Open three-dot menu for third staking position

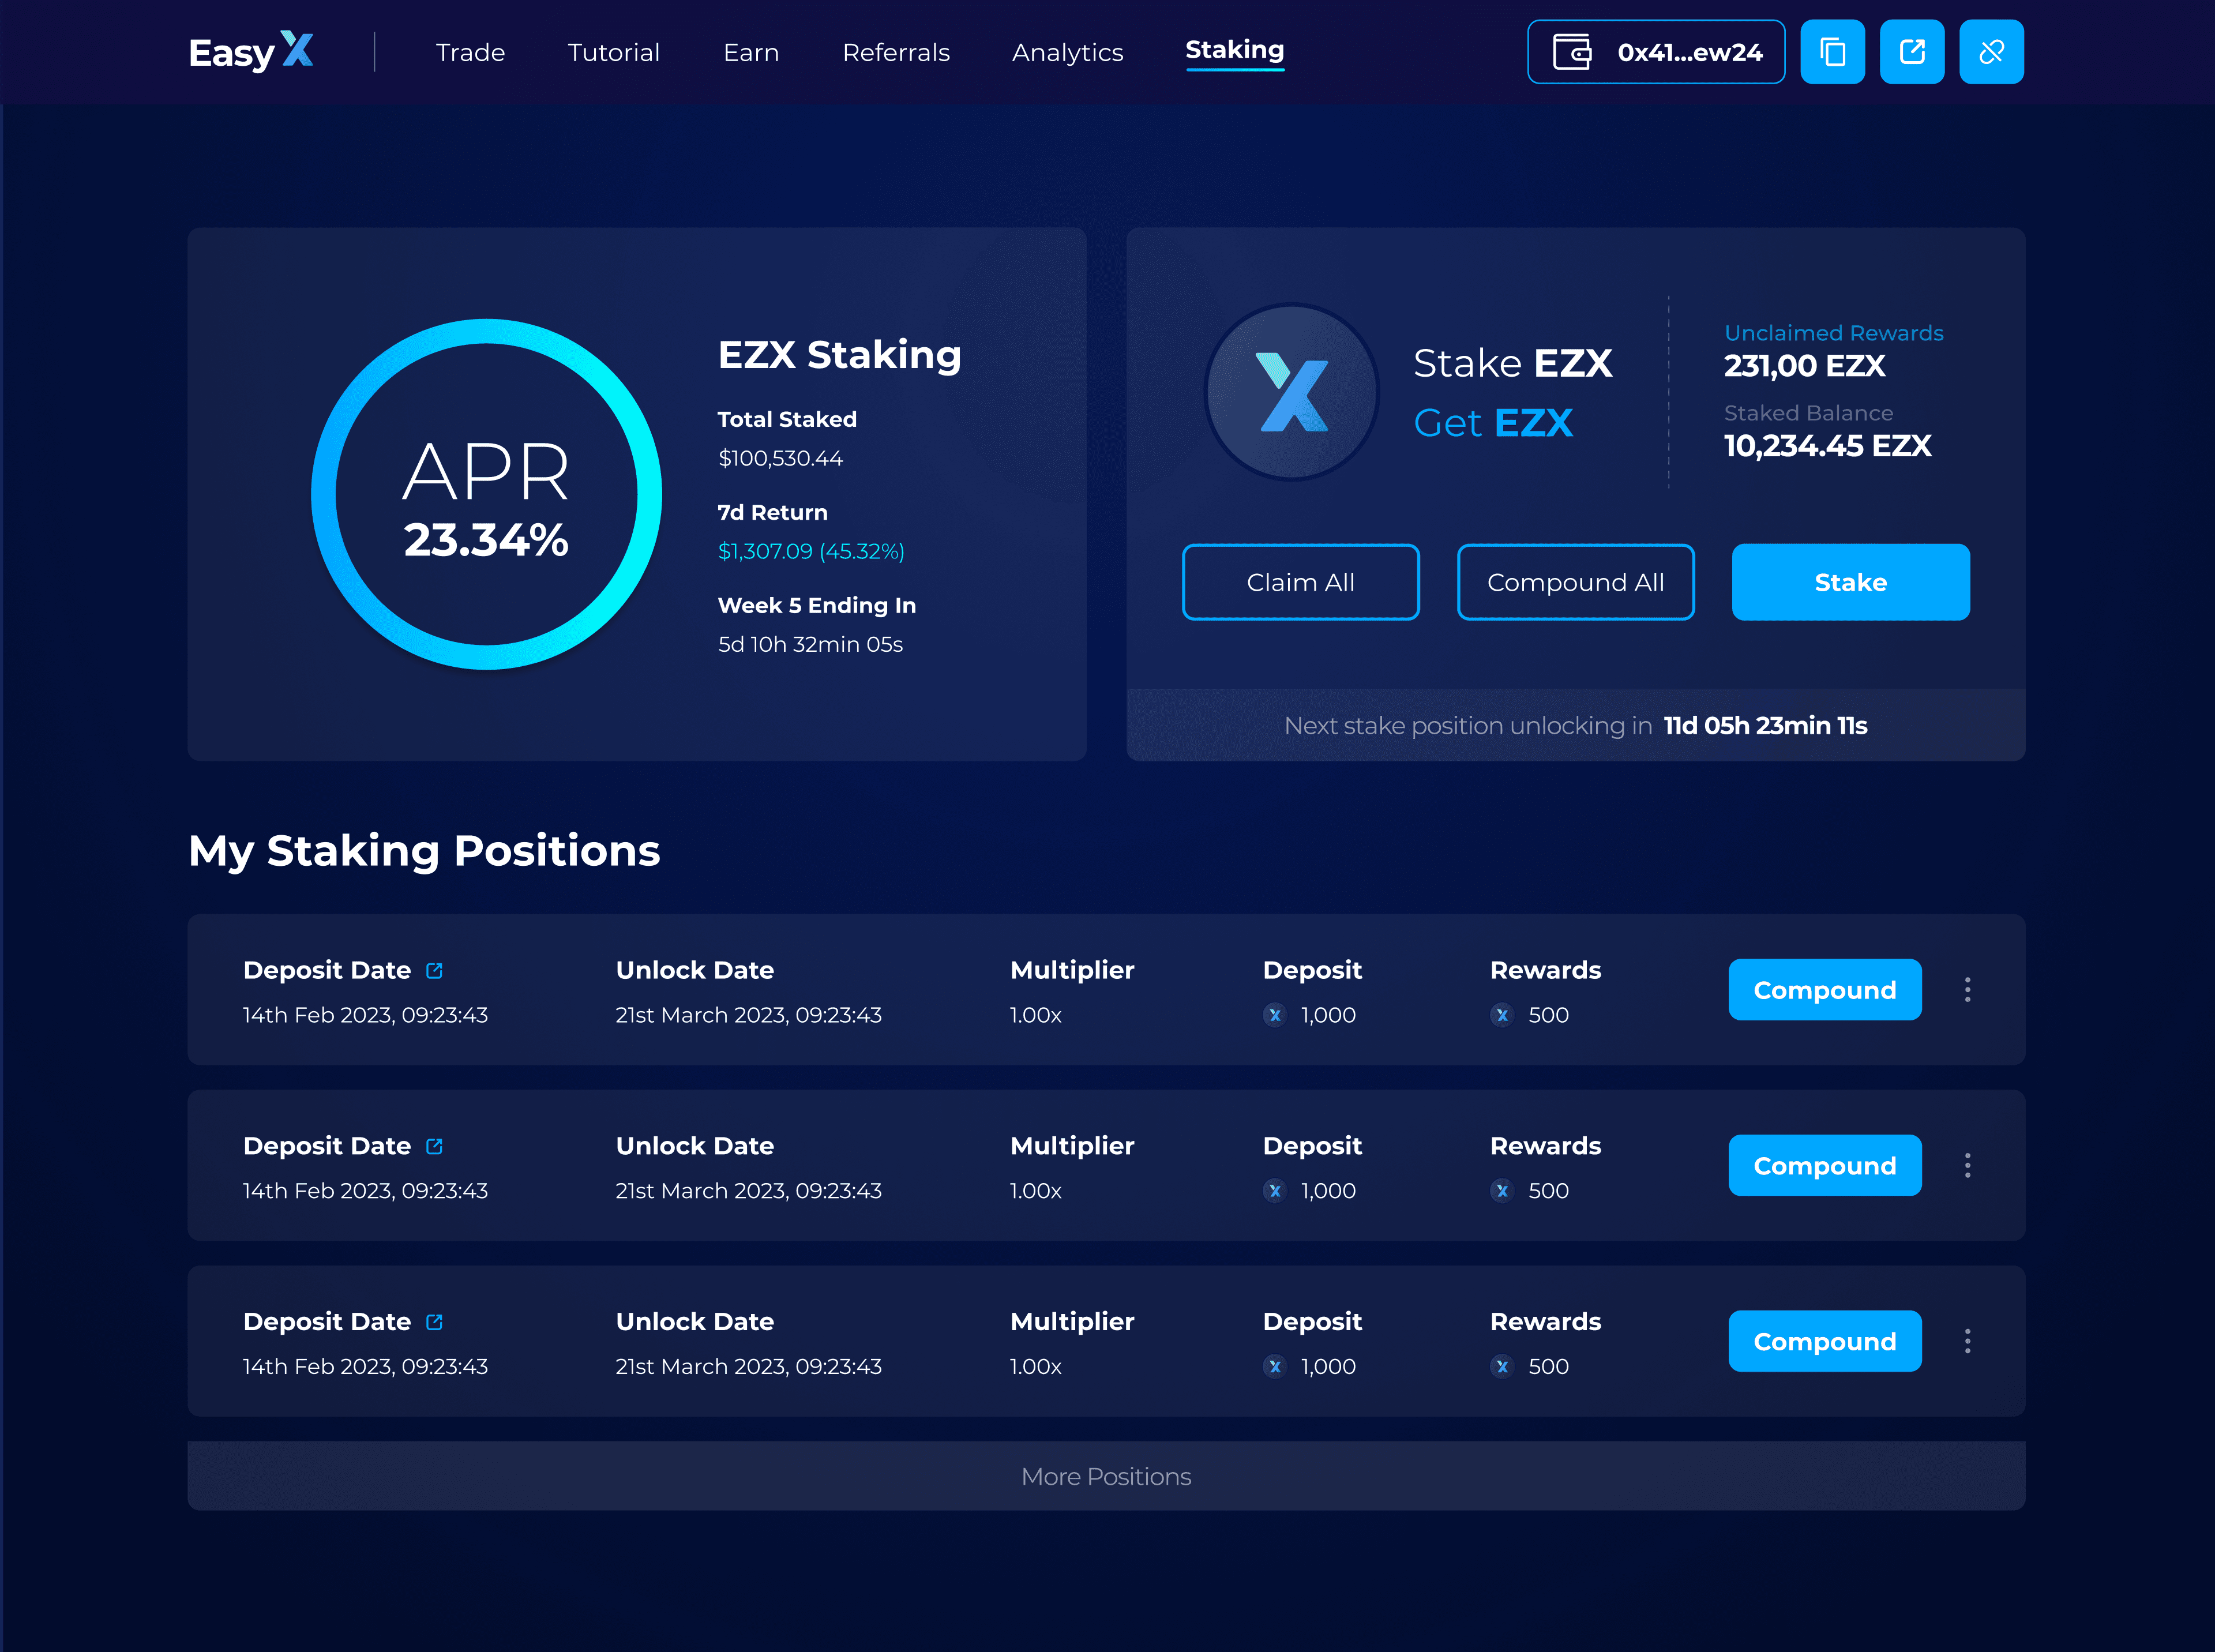[1967, 1341]
